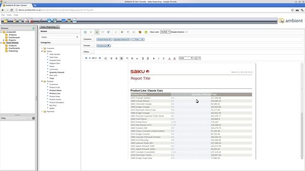The image size is (305, 171).
Task: Tick the Disable Distinct checkbox
Action: (x=186, y=32)
